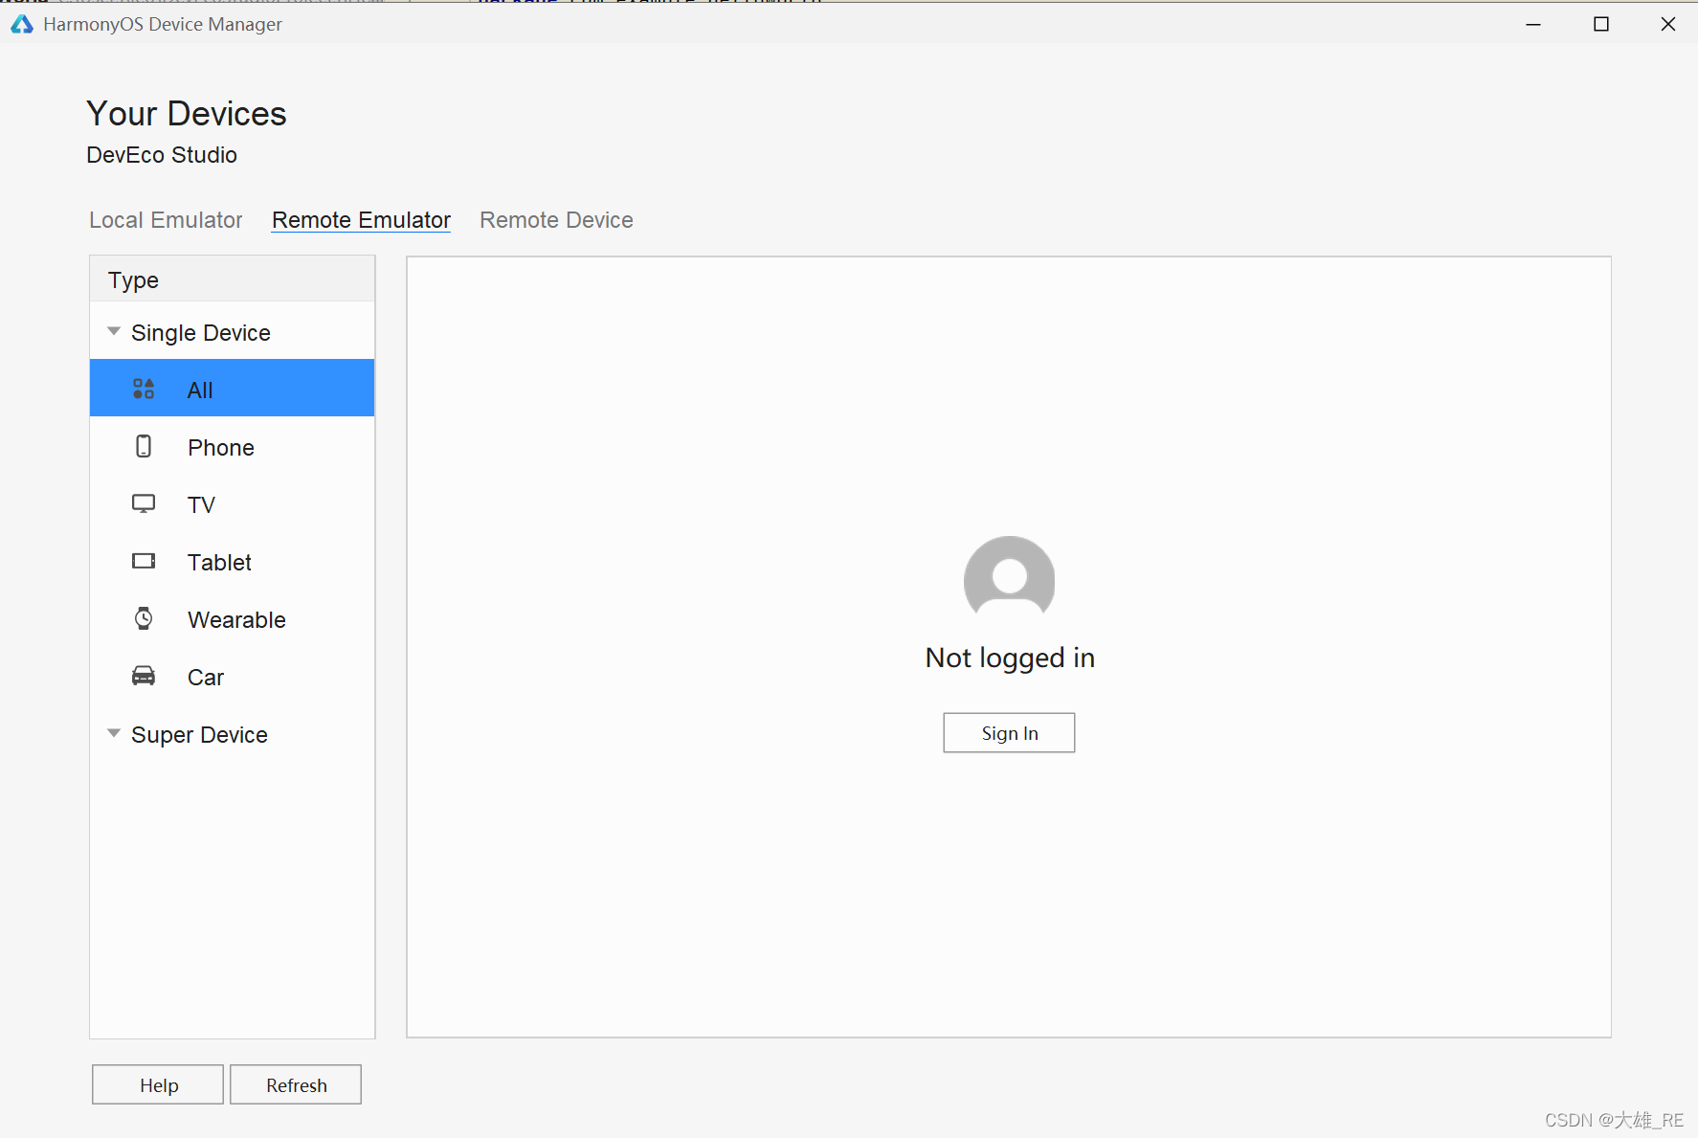Viewport: 1698px width, 1138px height.
Task: Pick the Wearable label
Action: click(x=236, y=620)
